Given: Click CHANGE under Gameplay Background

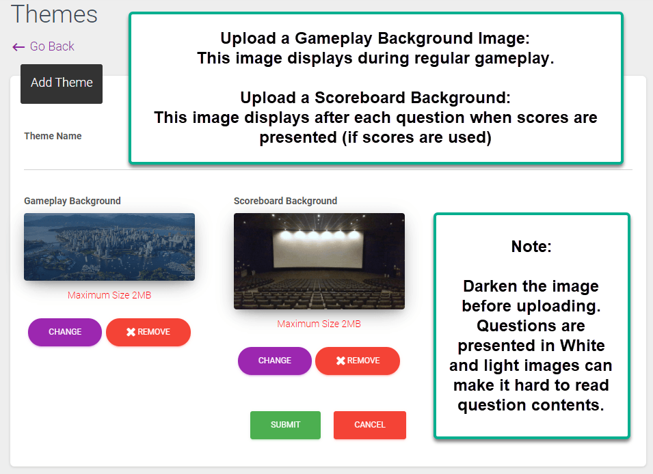Looking at the screenshot, I should click(64, 332).
